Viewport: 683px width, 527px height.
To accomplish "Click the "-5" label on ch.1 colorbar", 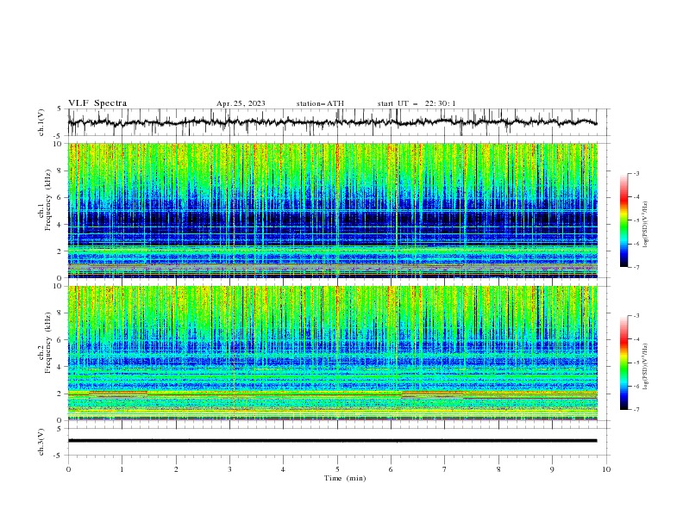I will click(636, 220).
